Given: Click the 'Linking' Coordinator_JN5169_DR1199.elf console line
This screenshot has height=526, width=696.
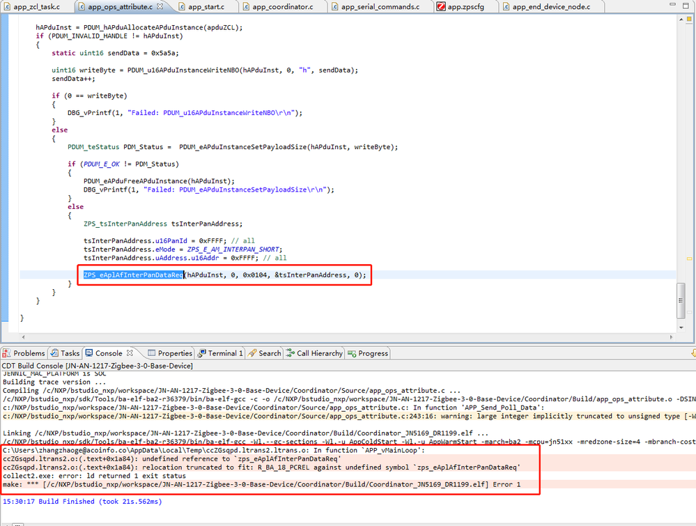Looking at the screenshot, I should point(245,433).
